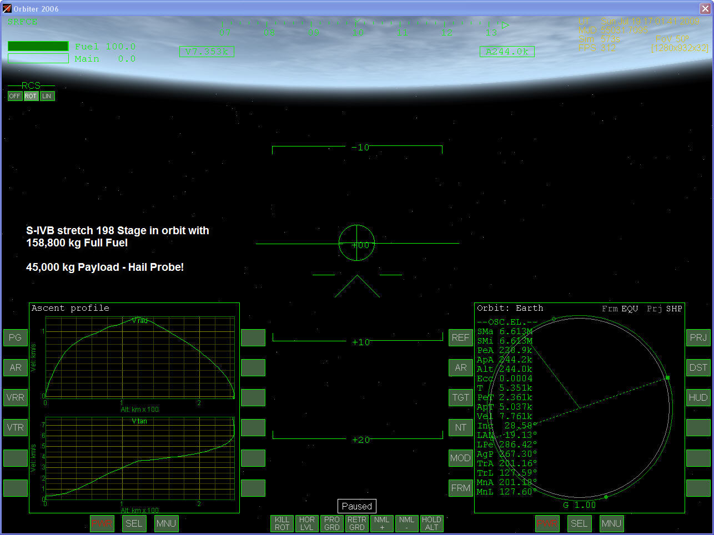Click PG button on Ascent profile MFD
The image size is (714, 535).
[16, 337]
